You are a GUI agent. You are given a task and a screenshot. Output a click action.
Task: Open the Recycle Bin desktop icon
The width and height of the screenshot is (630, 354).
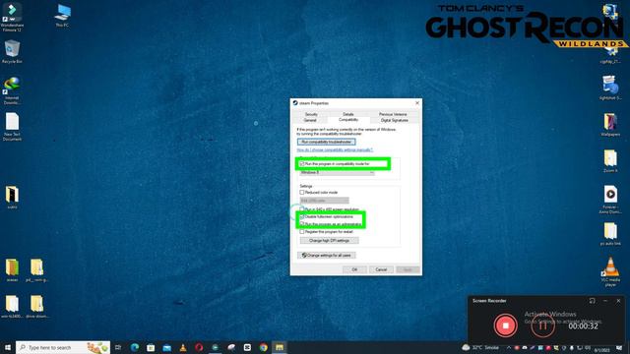pyautogui.click(x=12, y=52)
